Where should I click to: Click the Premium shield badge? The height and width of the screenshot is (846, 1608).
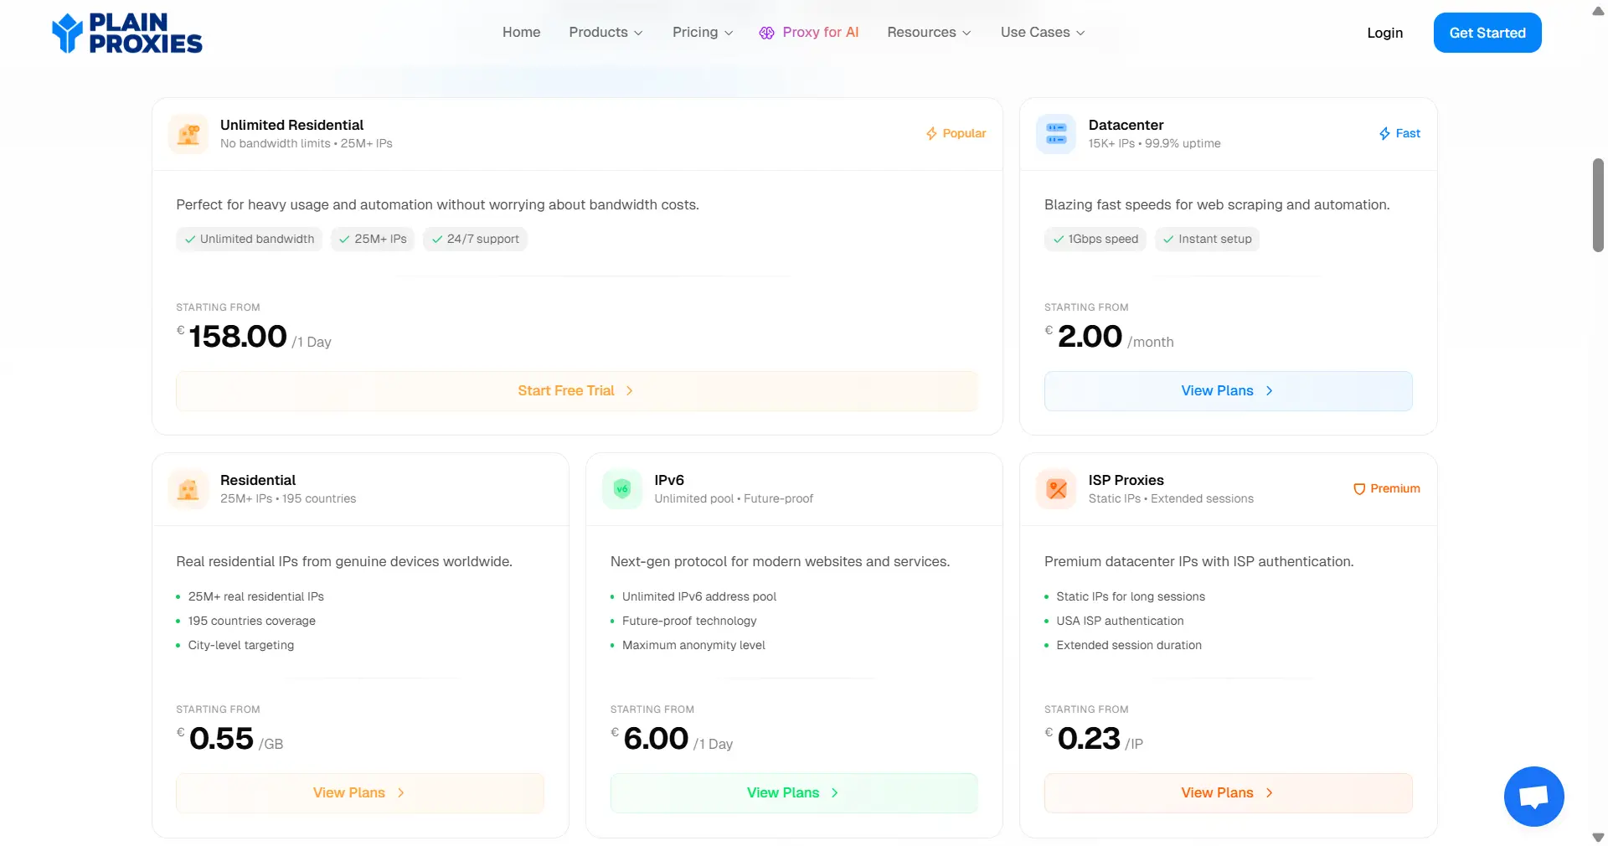[1387, 488]
